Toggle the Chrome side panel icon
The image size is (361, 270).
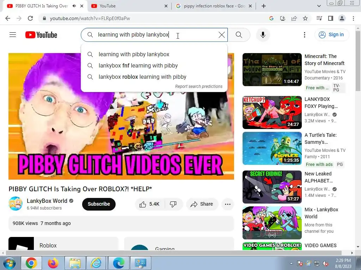(331, 18)
